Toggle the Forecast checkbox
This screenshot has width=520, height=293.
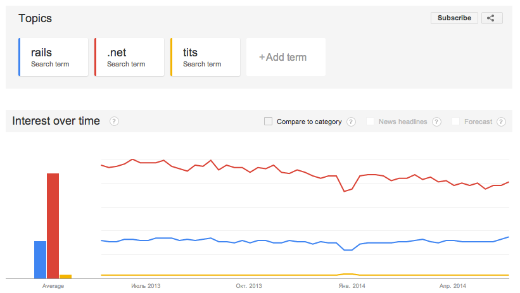point(455,122)
